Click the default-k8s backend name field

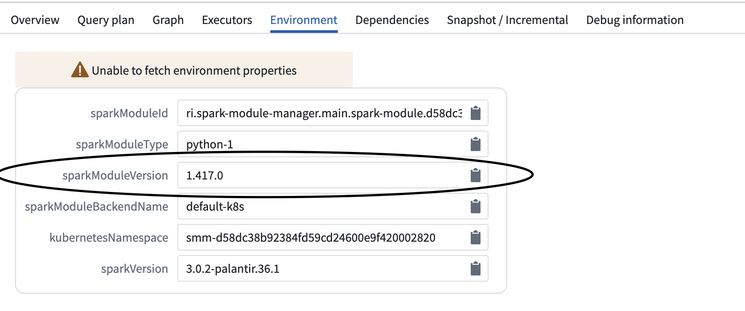[x=333, y=206]
